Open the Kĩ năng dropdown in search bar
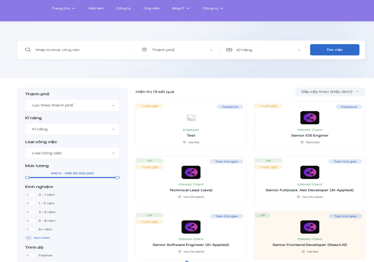Viewport: 374px width, 262px height. click(x=263, y=50)
